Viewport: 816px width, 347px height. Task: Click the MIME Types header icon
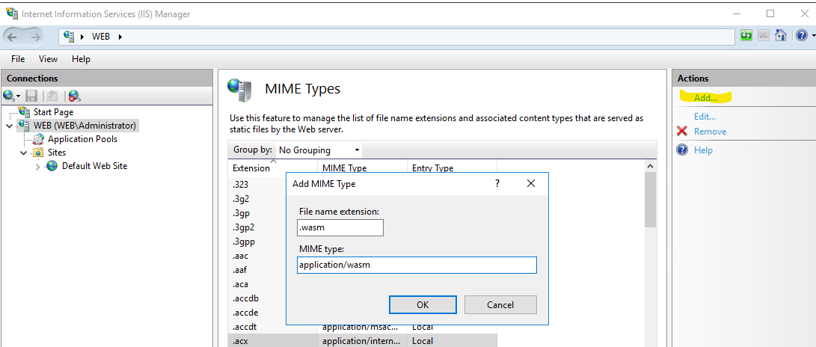(x=240, y=90)
